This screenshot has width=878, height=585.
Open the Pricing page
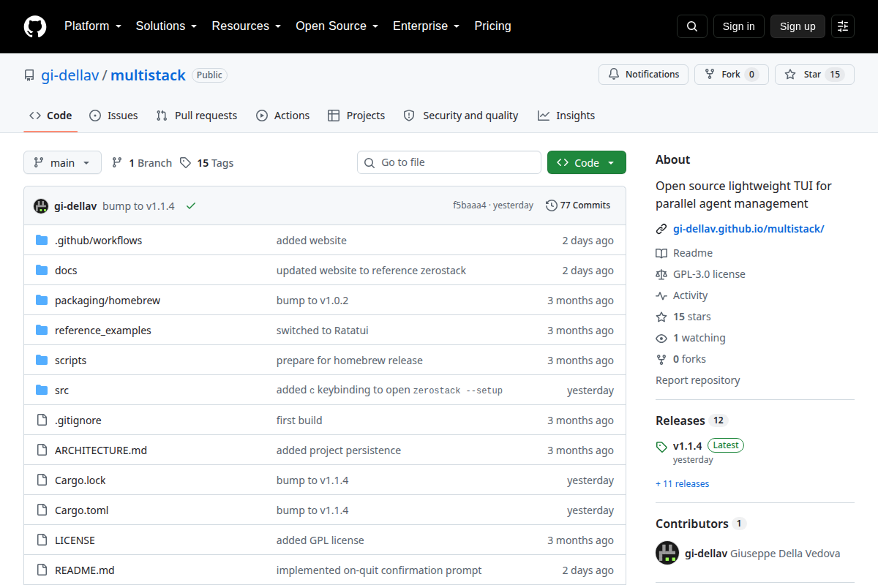tap(492, 26)
